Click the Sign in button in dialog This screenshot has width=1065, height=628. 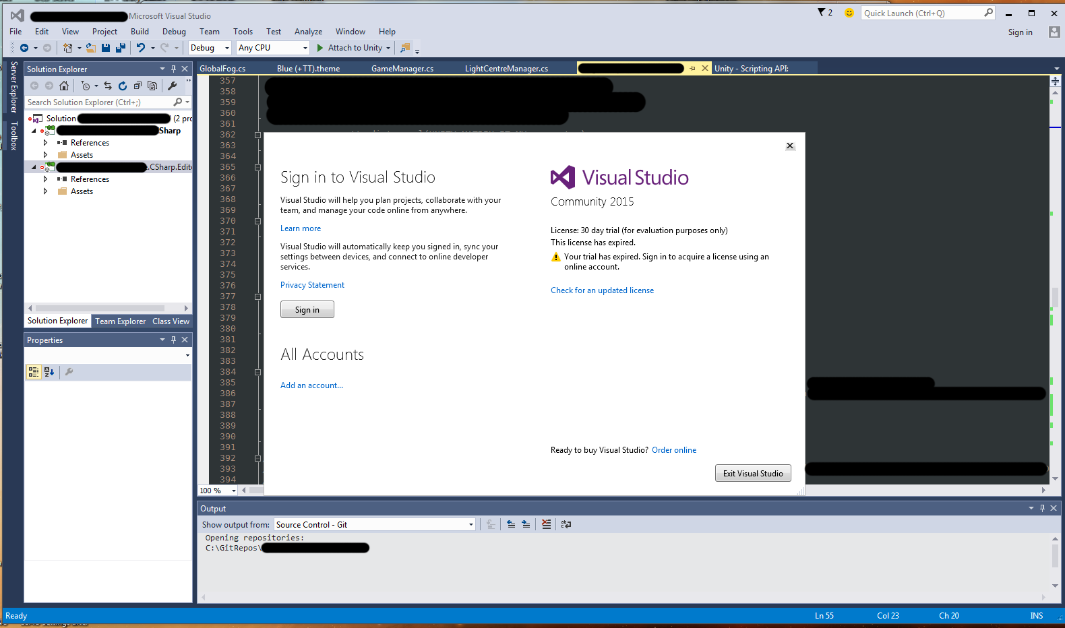pos(307,310)
